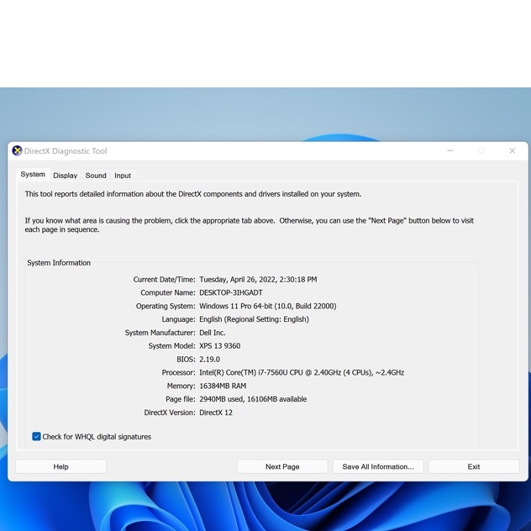Image resolution: width=531 pixels, height=531 pixels.
Task: Click the DirectX Diagnostic Tool title text
Action: pos(66,151)
